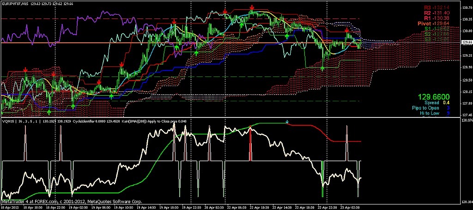Screen dimensions: 473x210
Task: Click the cyan down arrow in indicator window
Action: pyautogui.click(x=287, y=122)
